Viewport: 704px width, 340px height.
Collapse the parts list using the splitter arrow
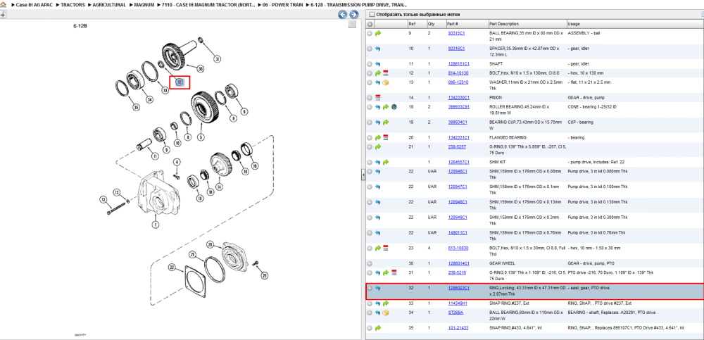(363, 176)
